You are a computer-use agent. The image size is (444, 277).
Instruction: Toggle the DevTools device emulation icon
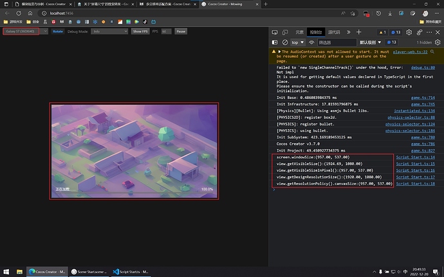coord(285,31)
